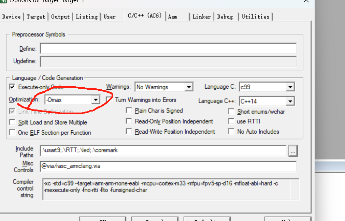This screenshot has width=345, height=221.
Task: Check One ELF Section per Function
Action: [12, 132]
